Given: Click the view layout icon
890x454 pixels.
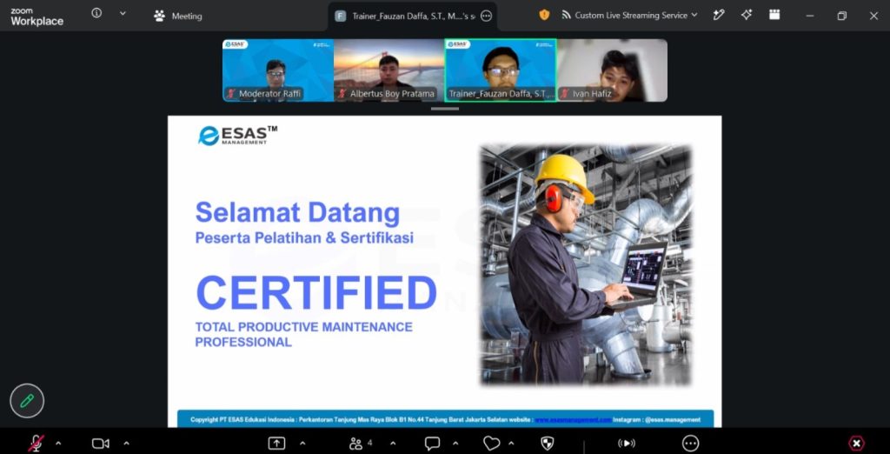Looking at the screenshot, I should click(x=774, y=15).
